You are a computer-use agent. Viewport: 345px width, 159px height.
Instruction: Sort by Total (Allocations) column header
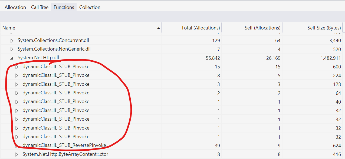[192, 28]
